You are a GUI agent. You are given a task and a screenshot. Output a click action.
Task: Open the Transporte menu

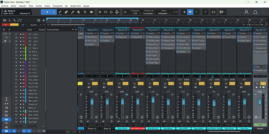point(57,6)
